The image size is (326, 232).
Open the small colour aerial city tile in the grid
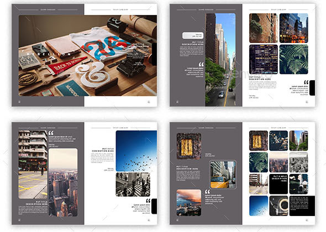[278, 162]
